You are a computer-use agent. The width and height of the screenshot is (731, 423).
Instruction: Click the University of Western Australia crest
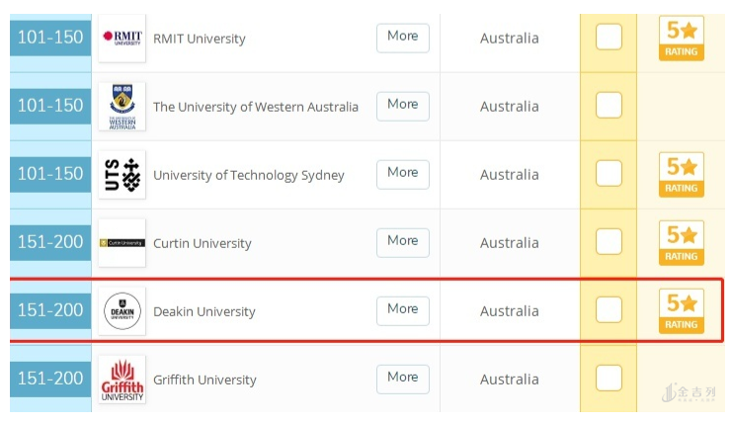(x=122, y=106)
